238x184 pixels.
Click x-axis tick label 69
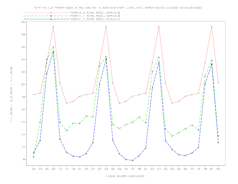pos(185,169)
